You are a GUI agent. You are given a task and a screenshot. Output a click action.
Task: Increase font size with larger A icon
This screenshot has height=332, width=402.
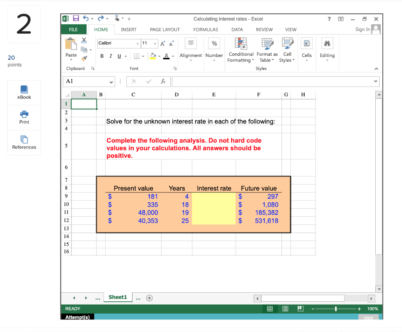[163, 44]
